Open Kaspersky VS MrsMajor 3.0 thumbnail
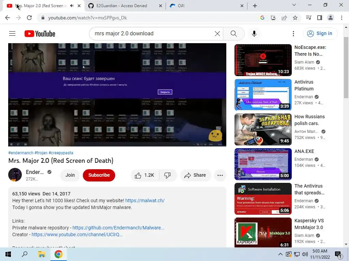The image size is (349, 261). [263, 232]
